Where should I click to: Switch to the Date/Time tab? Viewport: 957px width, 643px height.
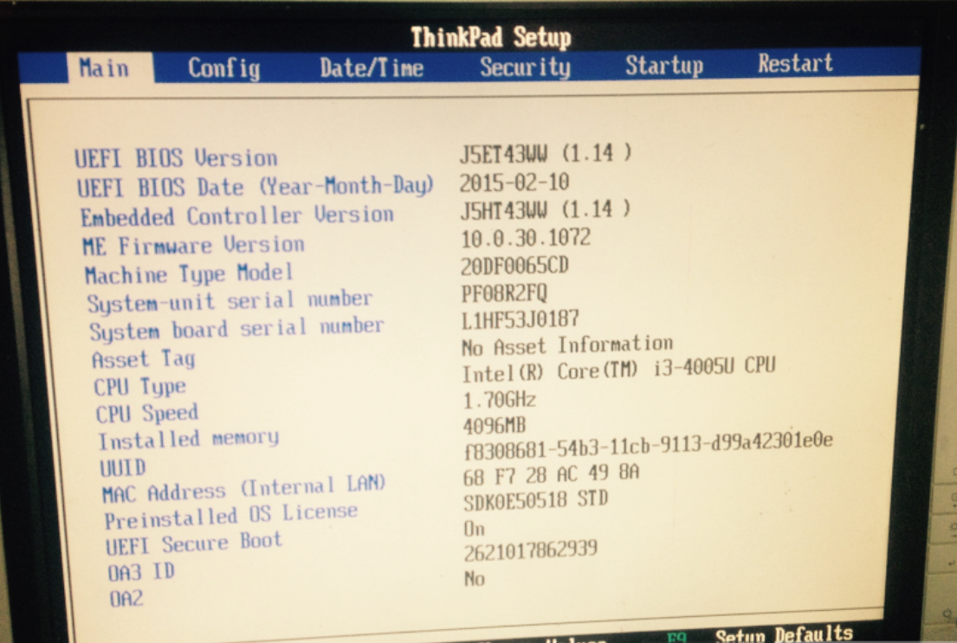[x=372, y=68]
